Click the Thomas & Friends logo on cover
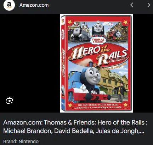 pos(98,41)
